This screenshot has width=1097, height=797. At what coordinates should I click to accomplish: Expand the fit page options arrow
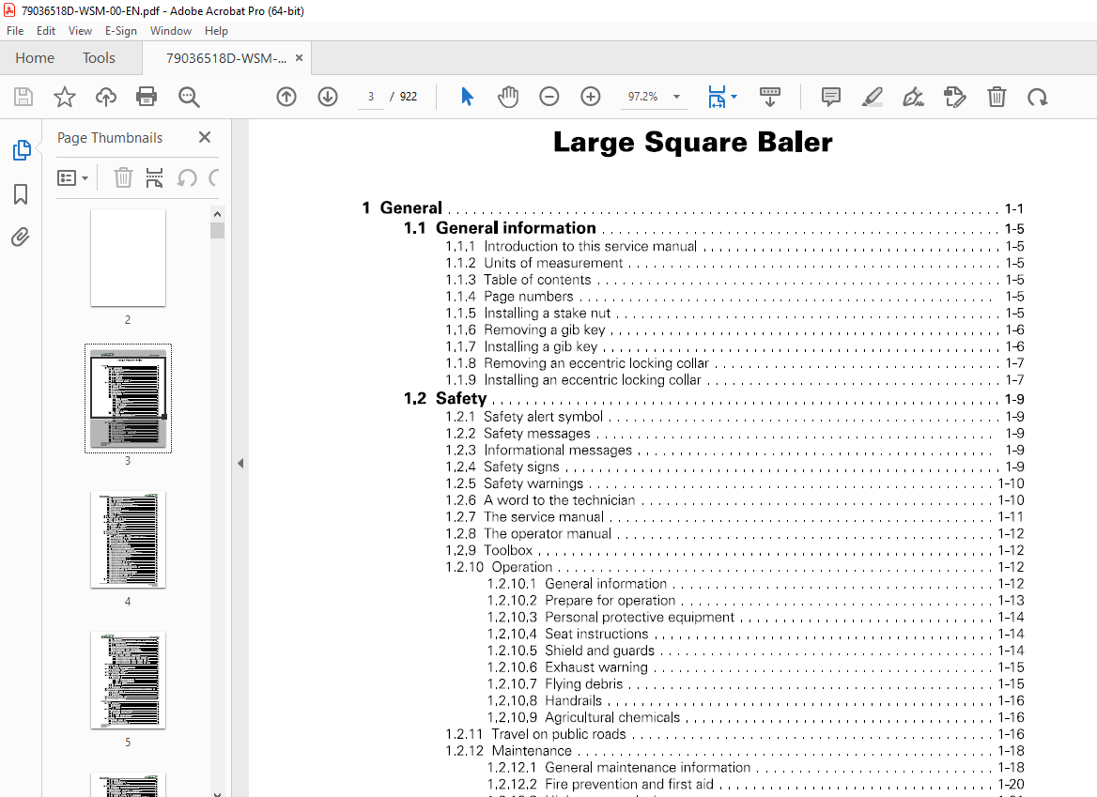point(734,97)
